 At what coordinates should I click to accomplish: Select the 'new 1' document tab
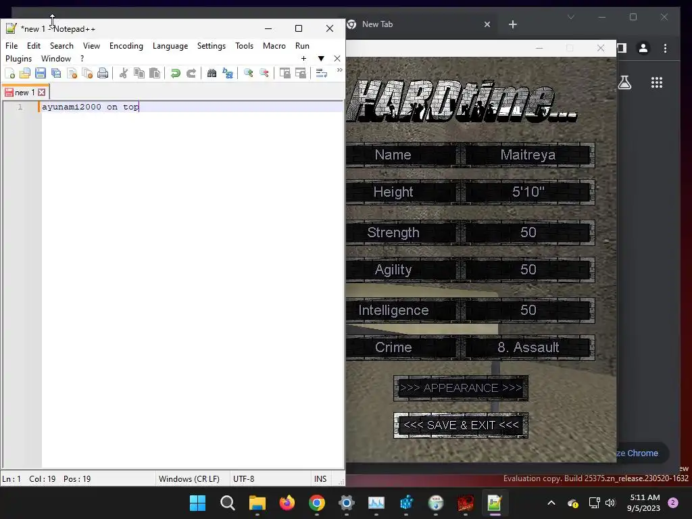25,92
